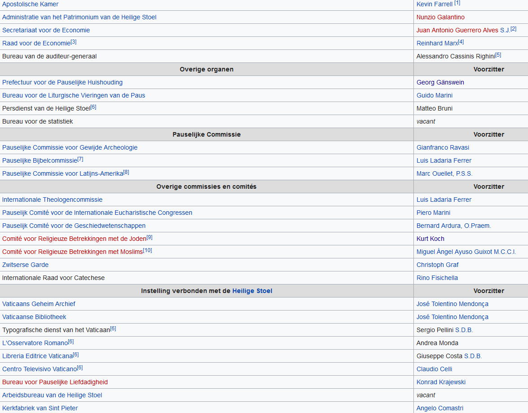Open the red Nunzio Galantino link
This screenshot has width=528, height=413.
(440, 17)
